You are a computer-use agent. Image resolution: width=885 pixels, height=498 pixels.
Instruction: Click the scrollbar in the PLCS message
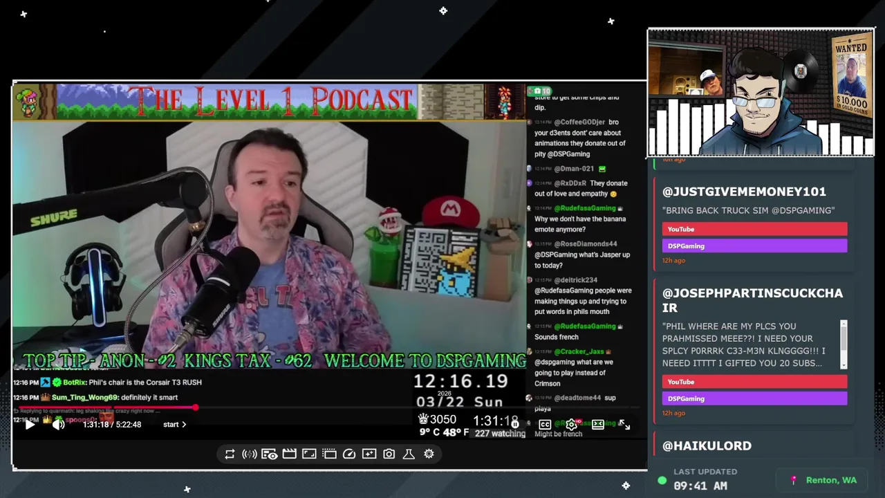(x=844, y=344)
